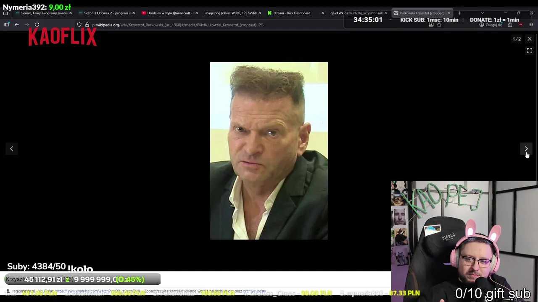Open the browser hamburger menu
538x302 pixels.
point(531,25)
